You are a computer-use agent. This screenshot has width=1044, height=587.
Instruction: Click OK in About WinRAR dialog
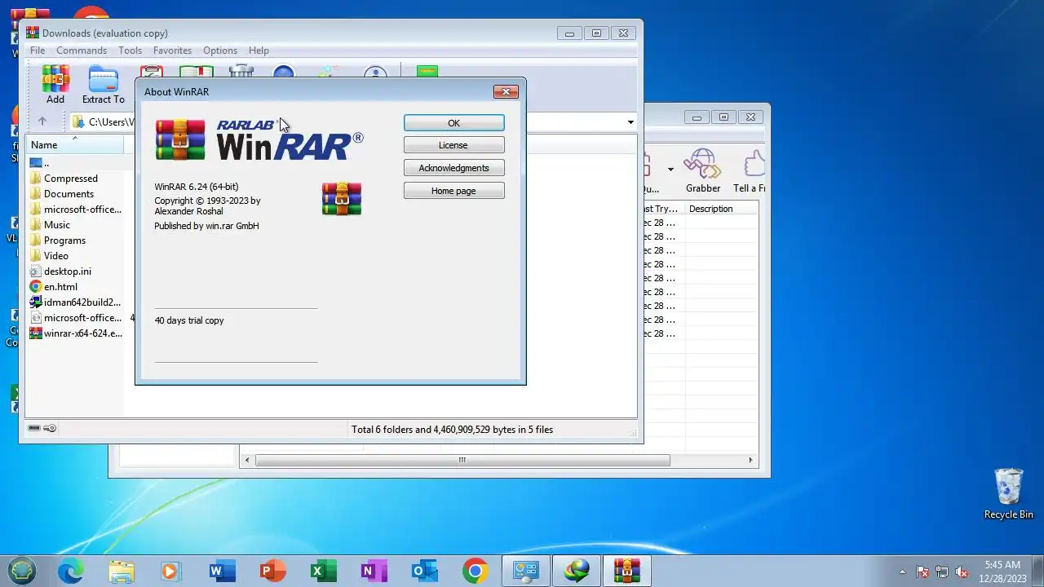click(453, 122)
